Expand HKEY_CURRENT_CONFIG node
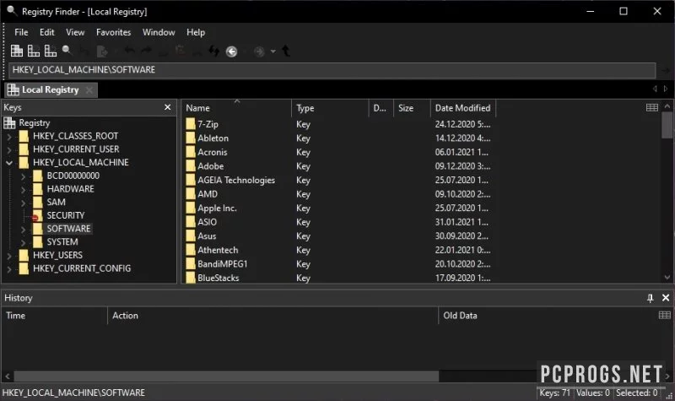This screenshot has width=675, height=401. point(9,269)
